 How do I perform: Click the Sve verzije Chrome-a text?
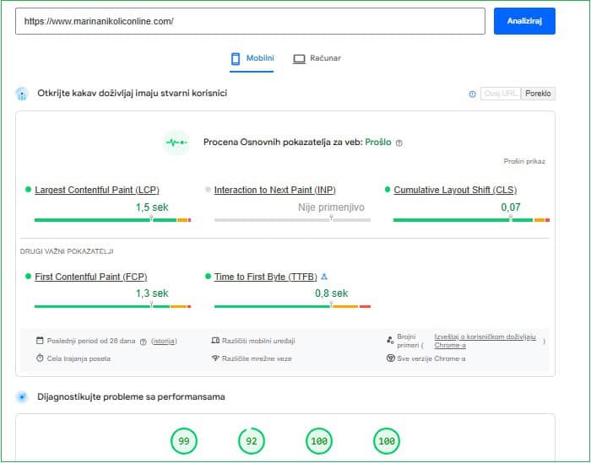431,358
